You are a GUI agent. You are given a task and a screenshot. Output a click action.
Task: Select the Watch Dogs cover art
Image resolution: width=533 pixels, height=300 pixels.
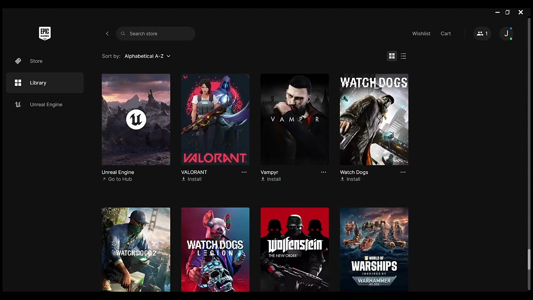tap(374, 120)
